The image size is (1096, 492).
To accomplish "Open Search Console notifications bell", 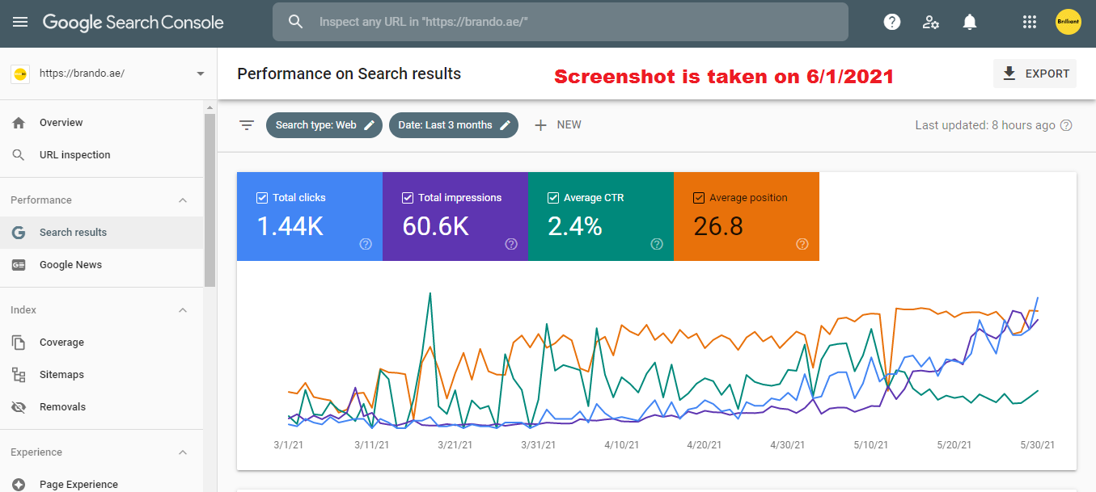I will click(969, 22).
